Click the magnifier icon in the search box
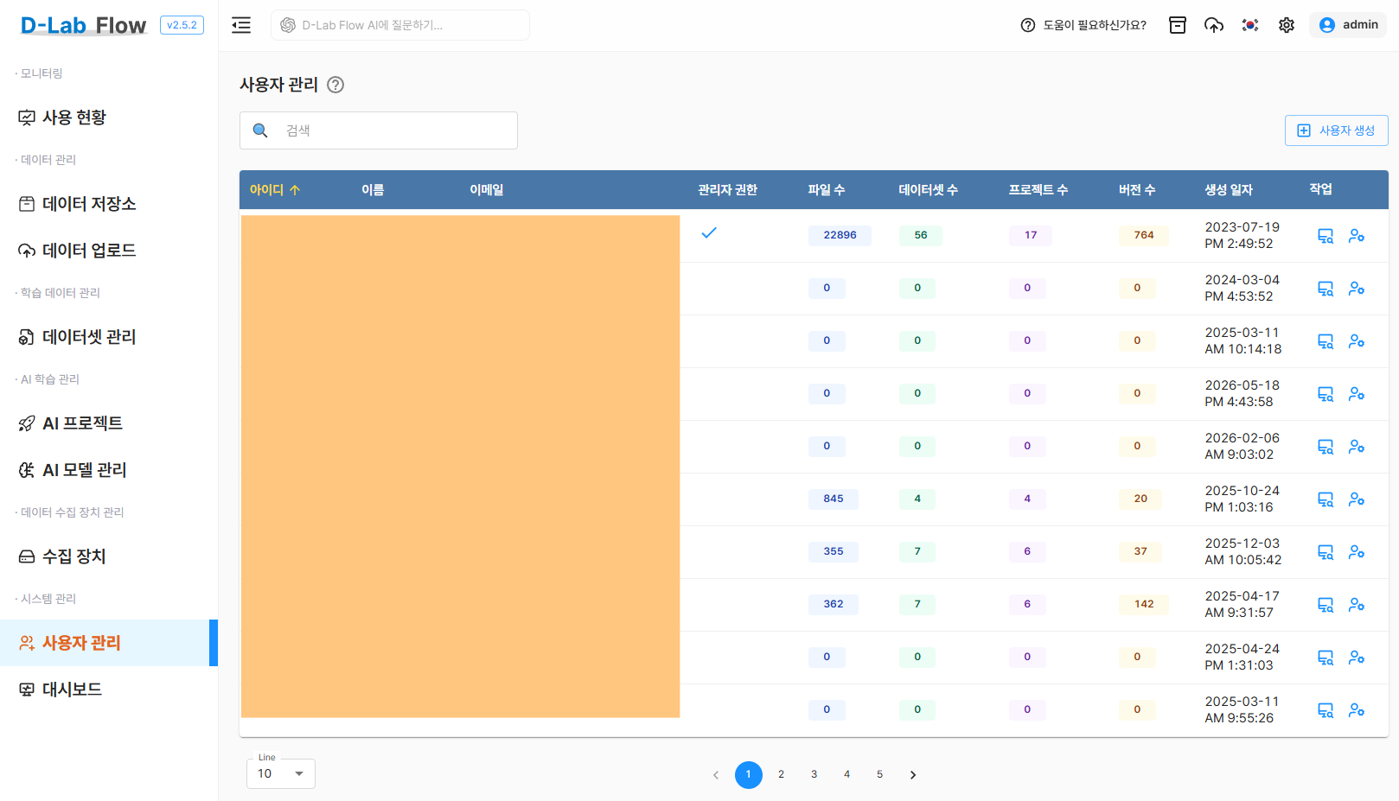The image size is (1399, 801). (260, 130)
